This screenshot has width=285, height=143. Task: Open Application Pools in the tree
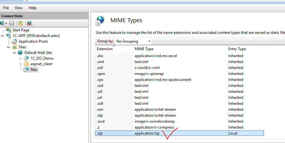click(x=33, y=41)
